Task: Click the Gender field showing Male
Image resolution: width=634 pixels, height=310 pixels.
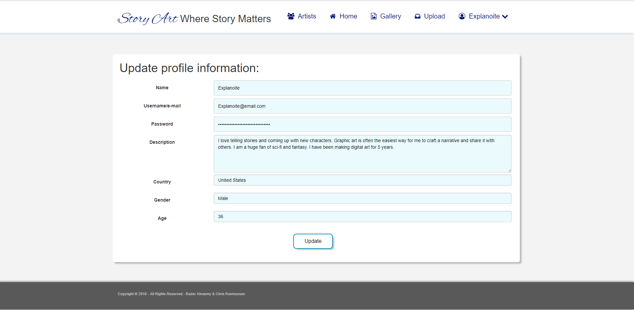Action: pos(362,198)
